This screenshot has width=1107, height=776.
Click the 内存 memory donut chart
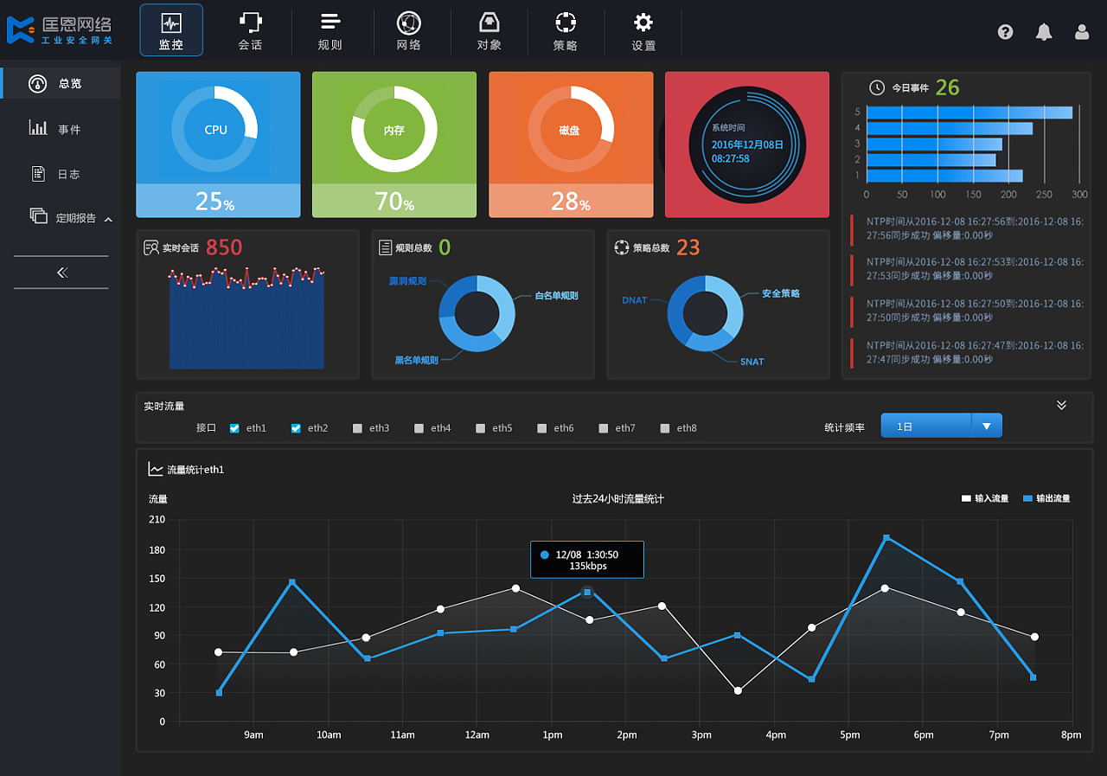pos(394,129)
